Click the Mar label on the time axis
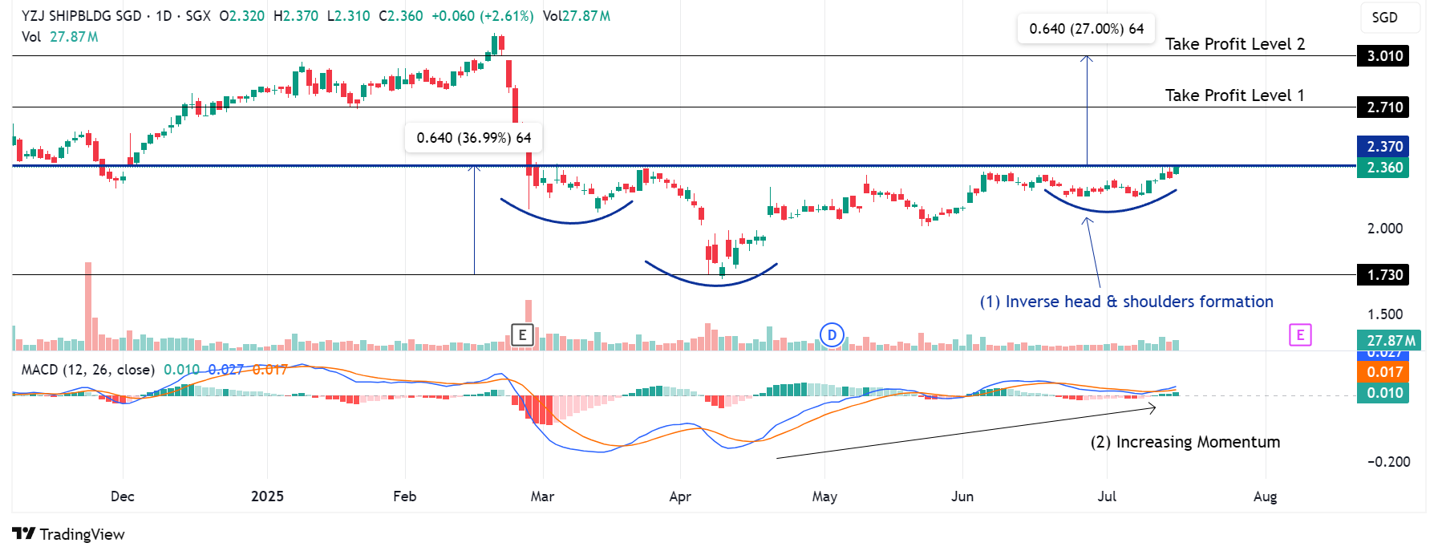This screenshot has width=1438, height=555. tap(542, 496)
